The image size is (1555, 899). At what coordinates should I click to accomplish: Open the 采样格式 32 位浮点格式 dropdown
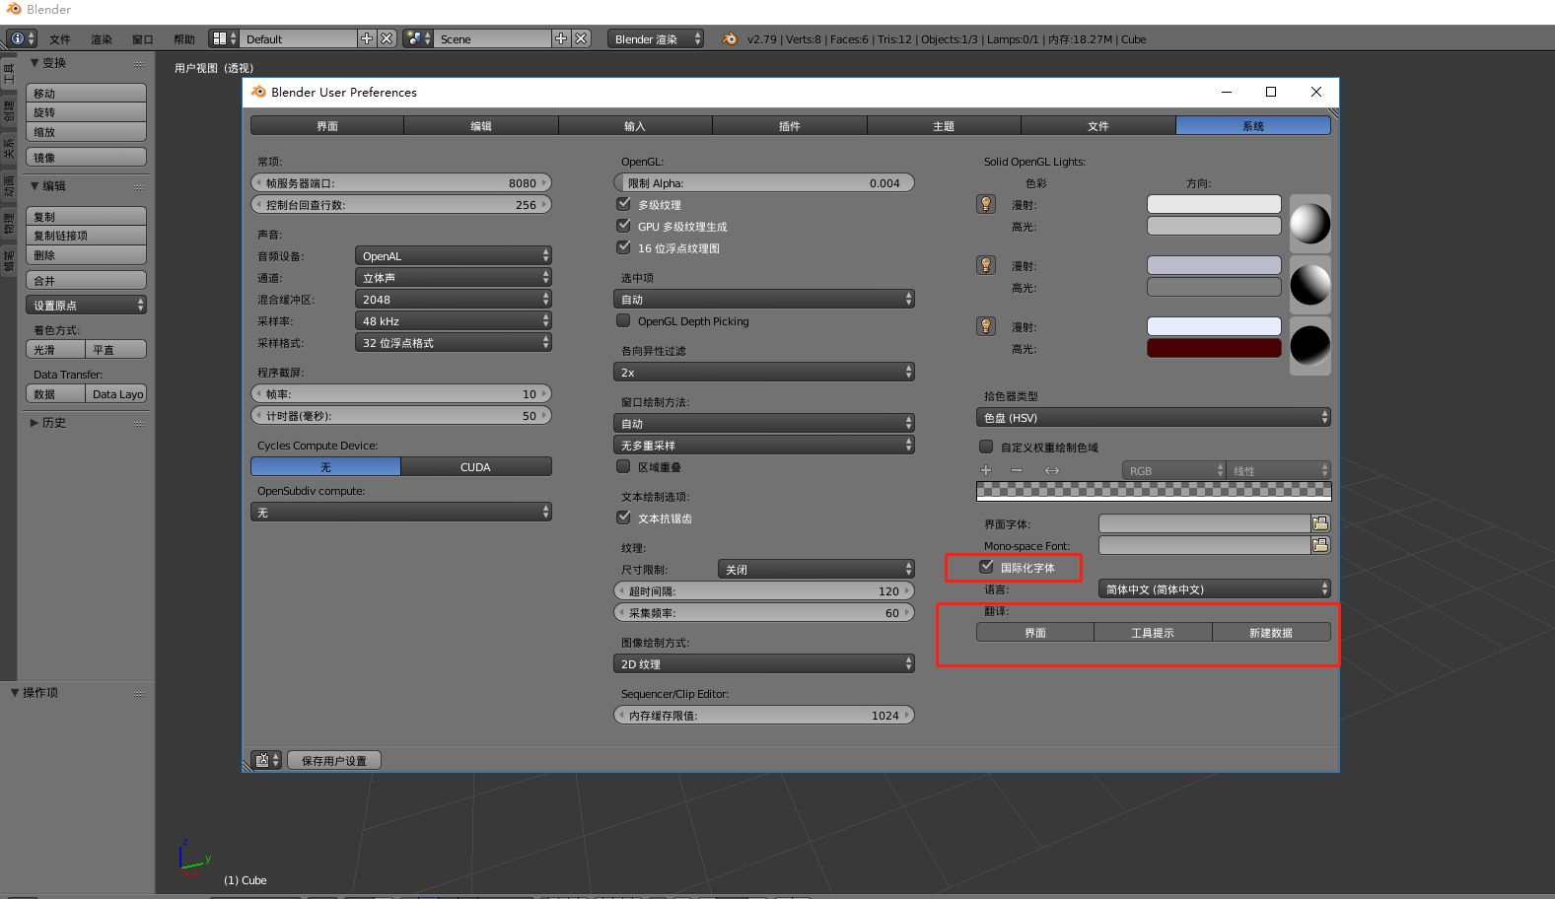click(453, 342)
